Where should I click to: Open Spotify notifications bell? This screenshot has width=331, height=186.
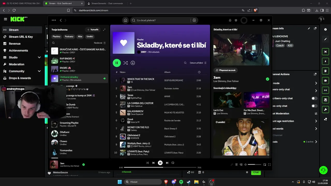(x=230, y=20)
